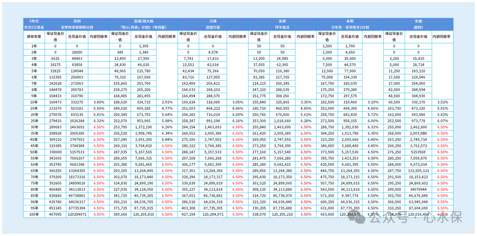
Task: Click the '4,574' total cash value cell
Action: (213, 53)
